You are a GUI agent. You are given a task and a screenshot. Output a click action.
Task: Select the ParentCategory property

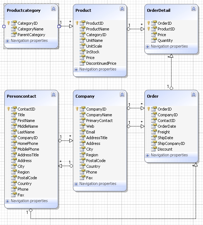pos(31,35)
